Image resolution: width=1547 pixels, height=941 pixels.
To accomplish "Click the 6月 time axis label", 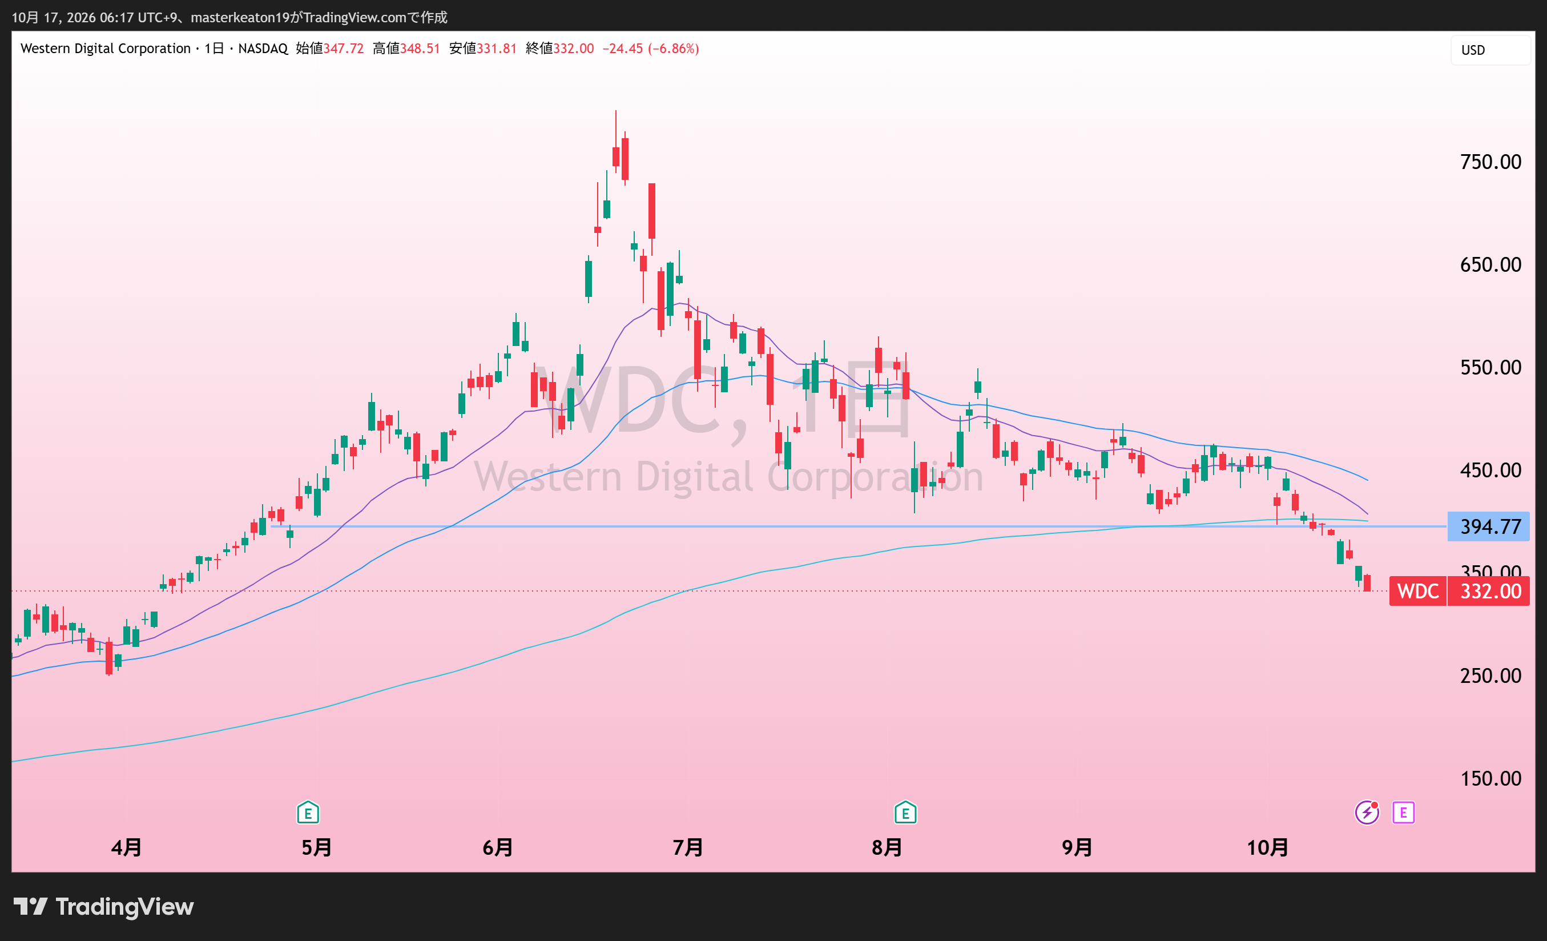I will pyautogui.click(x=498, y=848).
